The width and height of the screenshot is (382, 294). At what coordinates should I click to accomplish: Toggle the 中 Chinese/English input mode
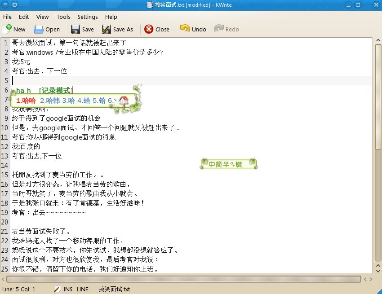(x=212, y=164)
